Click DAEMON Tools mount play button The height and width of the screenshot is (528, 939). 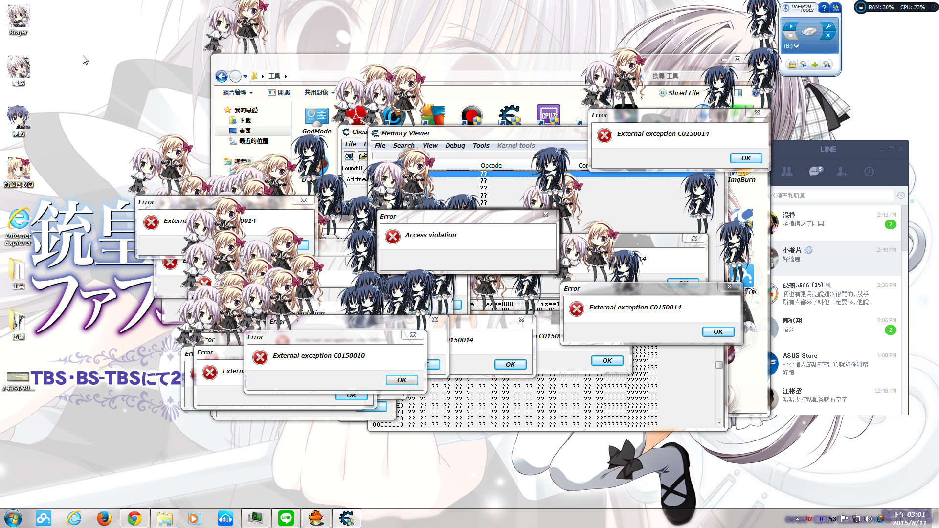pyautogui.click(x=790, y=27)
